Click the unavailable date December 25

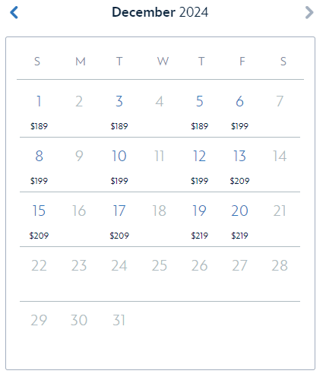(x=160, y=265)
